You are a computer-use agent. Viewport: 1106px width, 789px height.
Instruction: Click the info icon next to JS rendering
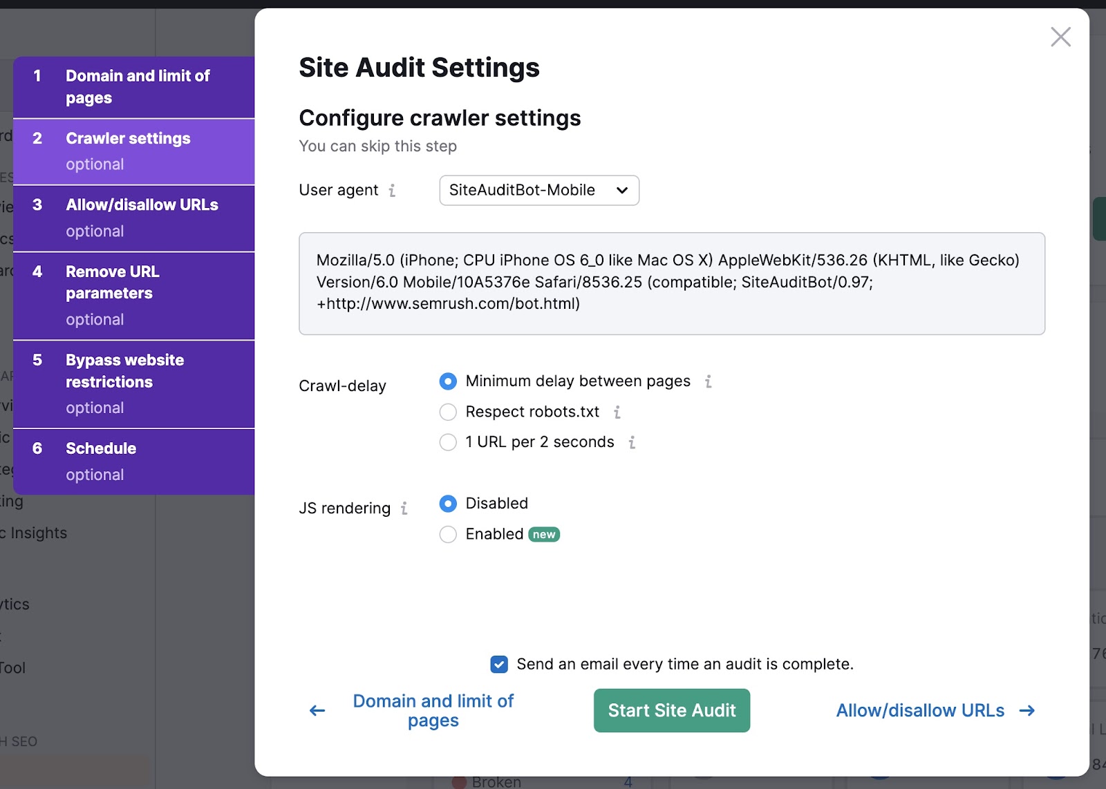[x=404, y=508]
